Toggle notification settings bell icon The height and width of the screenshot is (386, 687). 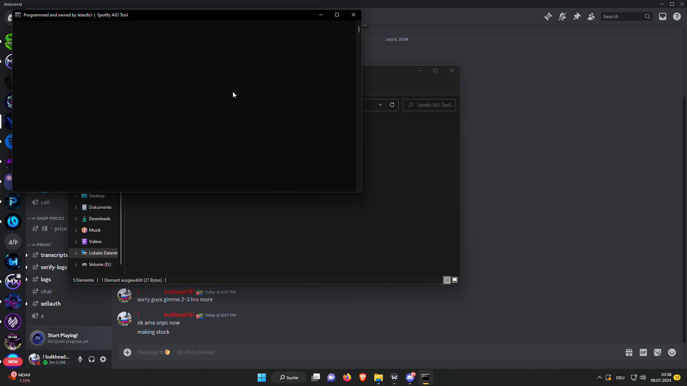tap(562, 16)
